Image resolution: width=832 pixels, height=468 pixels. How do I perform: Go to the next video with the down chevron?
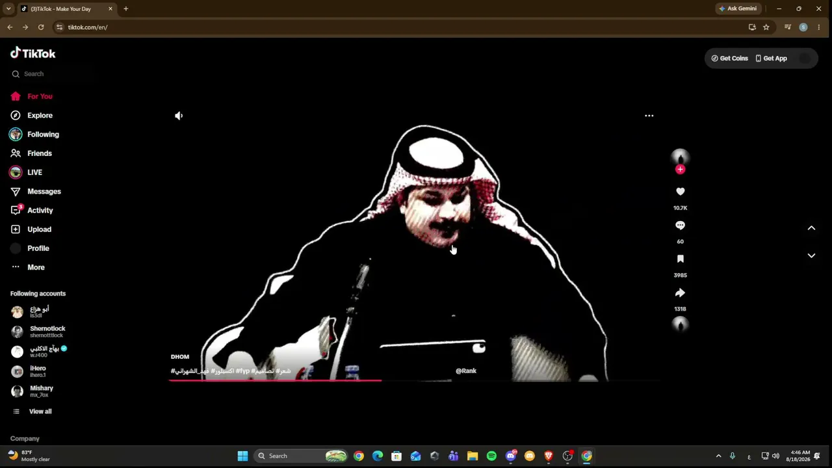pyautogui.click(x=811, y=256)
